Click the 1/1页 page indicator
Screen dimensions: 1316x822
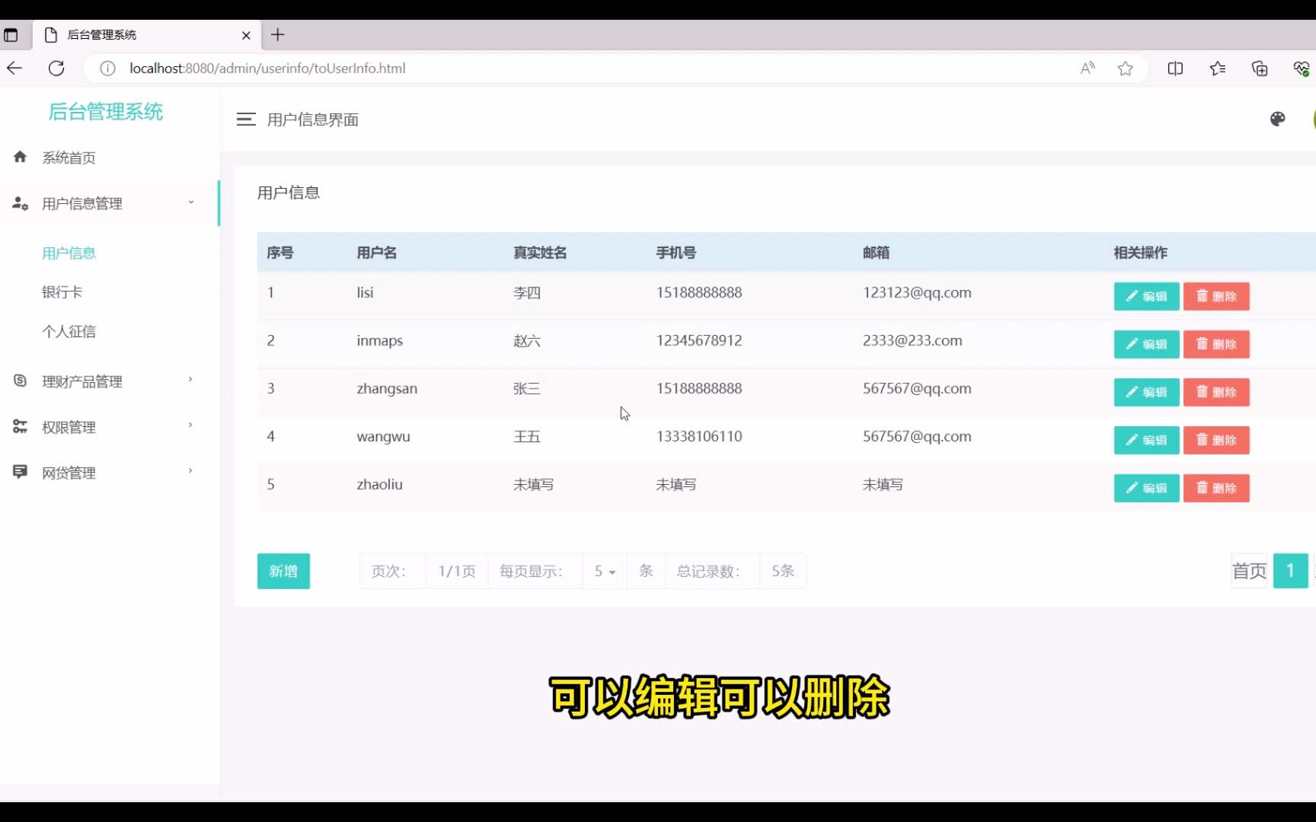(457, 571)
